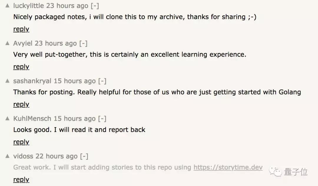Open the storytime.dev link

coord(228,167)
